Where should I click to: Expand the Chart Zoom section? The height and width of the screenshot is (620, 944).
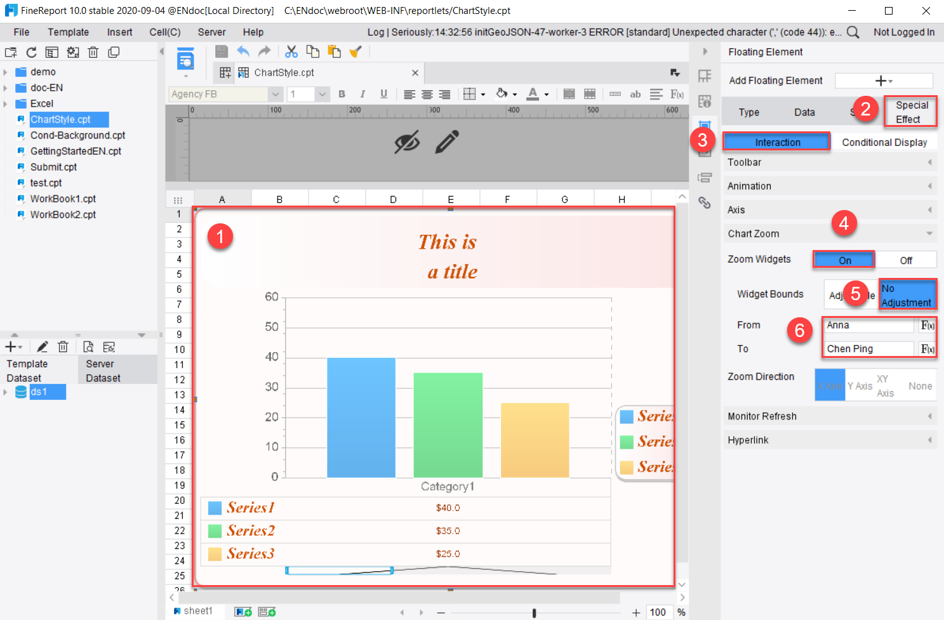click(929, 233)
